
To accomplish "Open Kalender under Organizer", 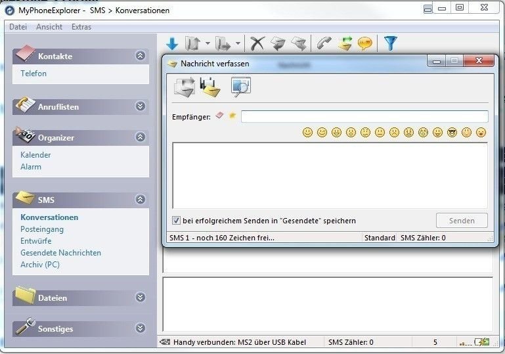I will 35,155.
